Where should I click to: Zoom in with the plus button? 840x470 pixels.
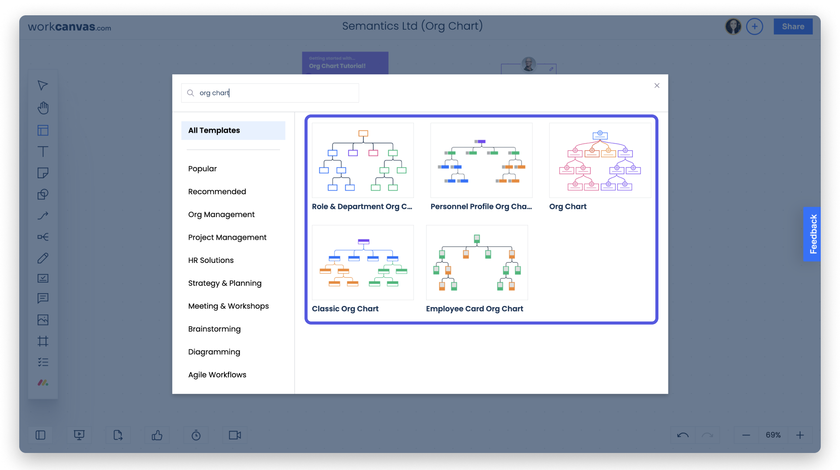pos(800,435)
